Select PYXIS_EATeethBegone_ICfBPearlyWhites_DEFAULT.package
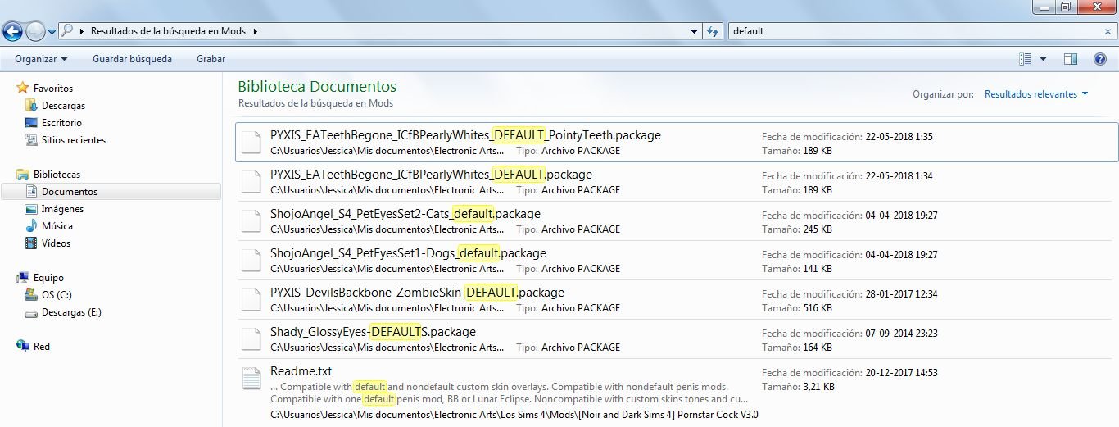 click(x=677, y=182)
